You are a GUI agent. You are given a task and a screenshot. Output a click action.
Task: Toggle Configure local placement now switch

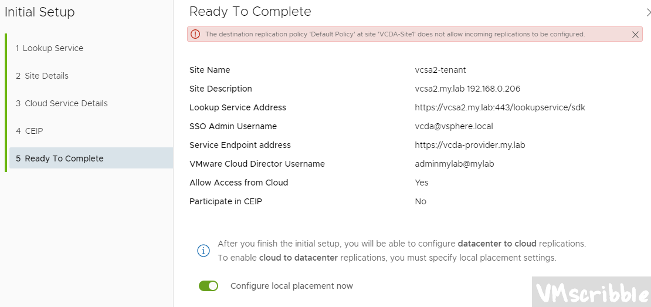pos(208,286)
